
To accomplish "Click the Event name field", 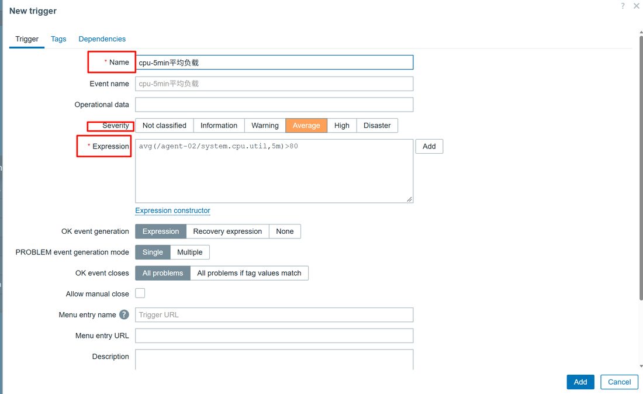I will [274, 84].
